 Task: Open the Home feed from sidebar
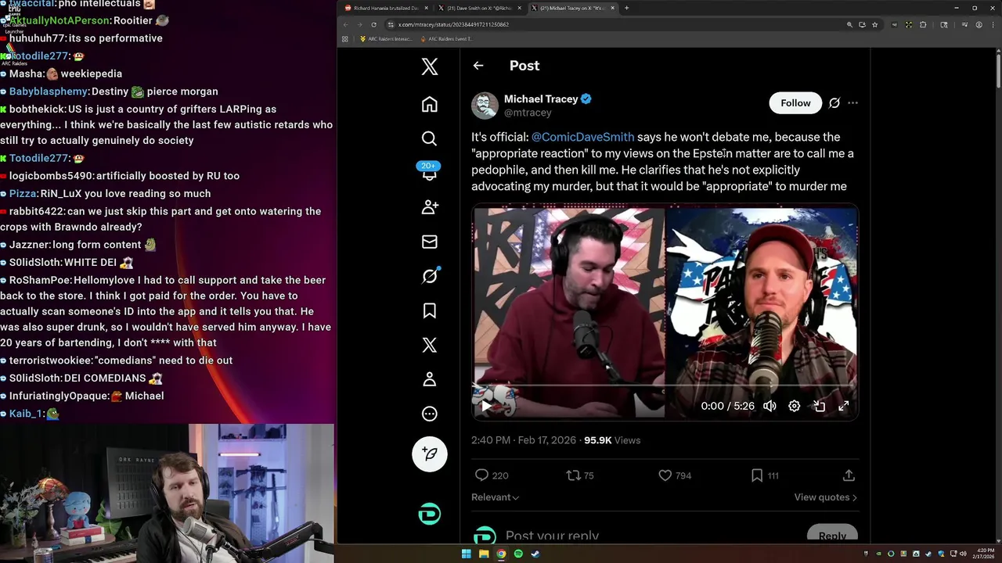(x=429, y=104)
